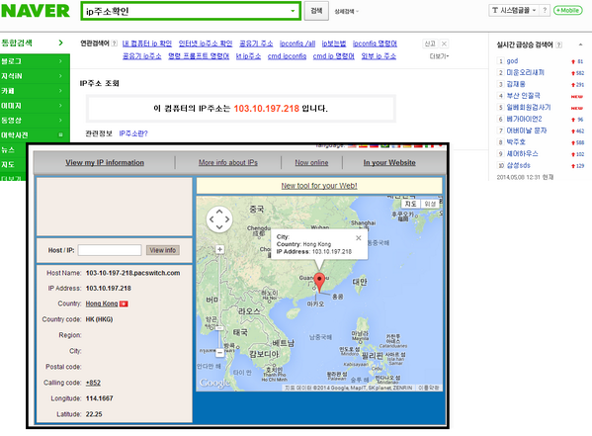Open the Hong Kong country link
Screen dimensions: 592x436
tap(102, 304)
